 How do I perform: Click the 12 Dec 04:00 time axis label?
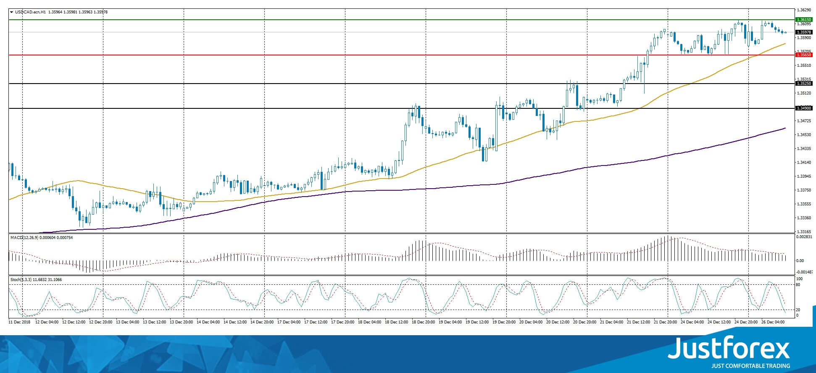click(47, 322)
